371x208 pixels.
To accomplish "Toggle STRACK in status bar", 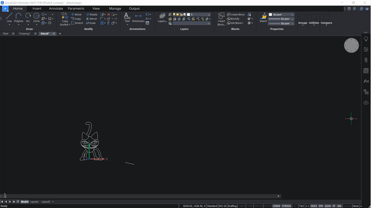I will 286,206.
